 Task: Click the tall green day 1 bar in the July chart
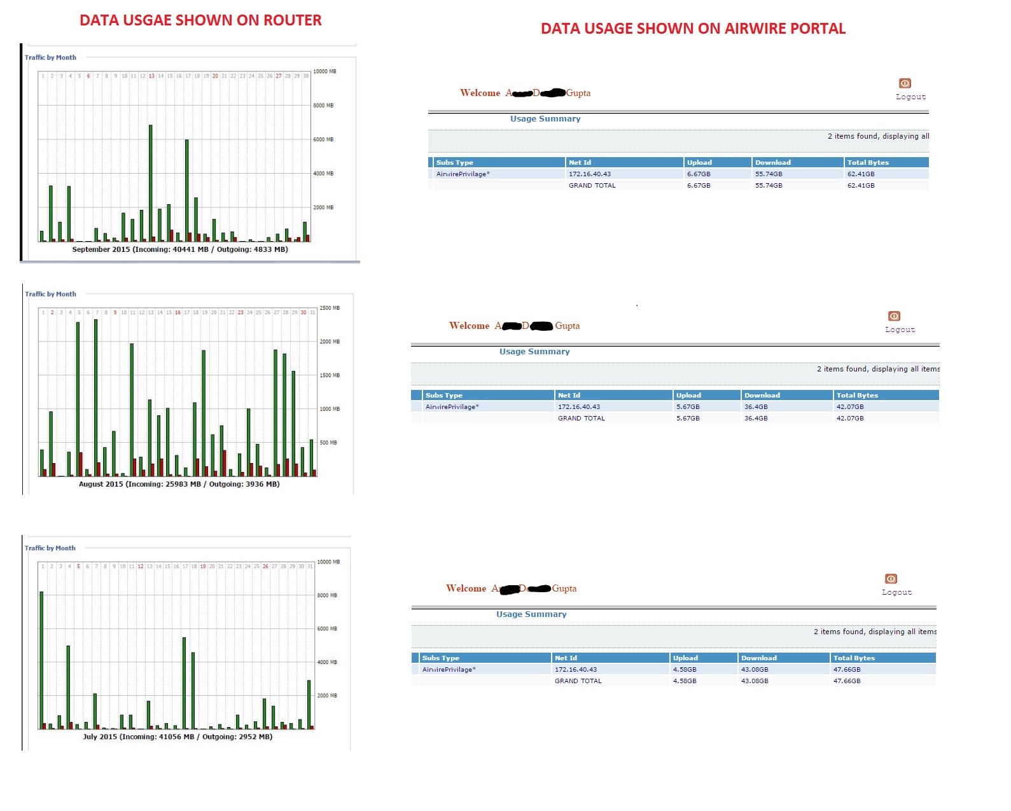[41, 660]
